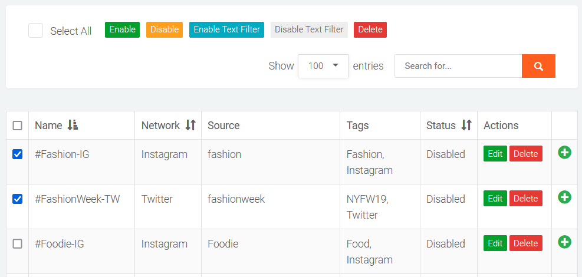Image resolution: width=582 pixels, height=277 pixels.
Task: Sort table by Name column icon
Action: click(x=73, y=125)
